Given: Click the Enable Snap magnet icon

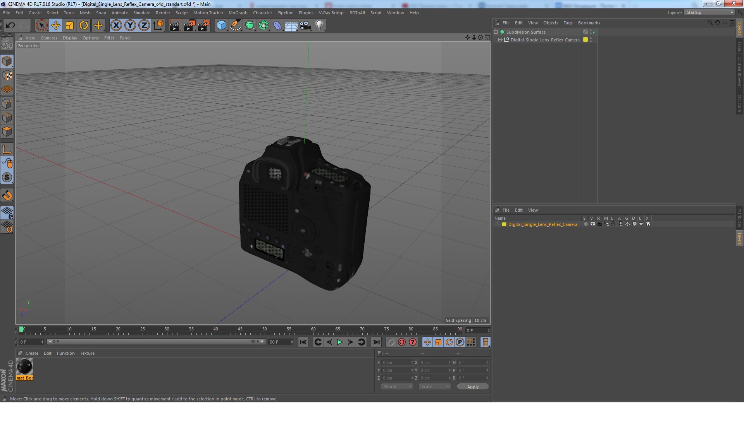Looking at the screenshot, I should tap(7, 195).
